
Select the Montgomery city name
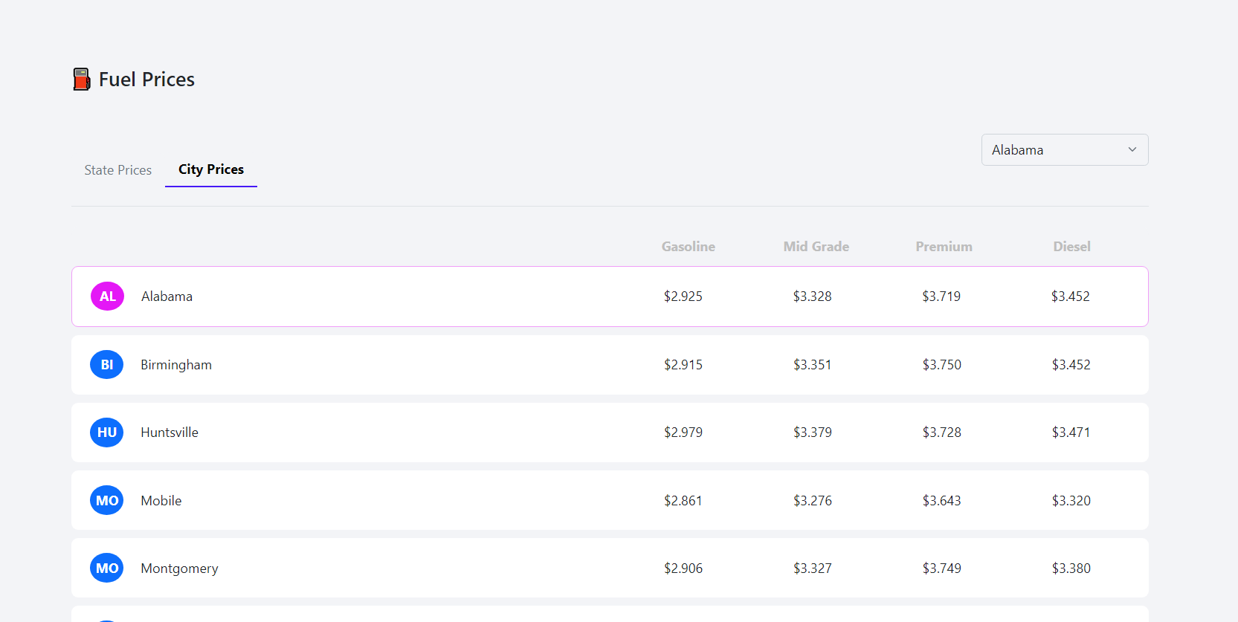pyautogui.click(x=180, y=568)
